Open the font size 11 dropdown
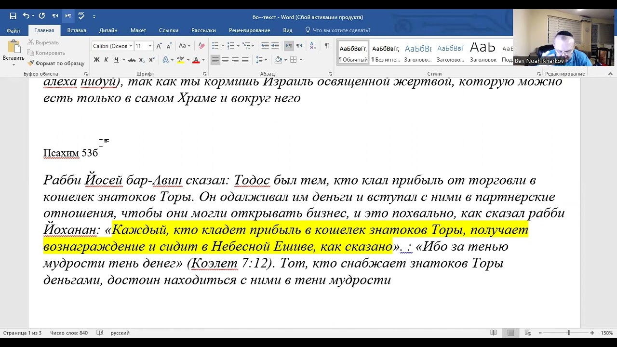This screenshot has height=347, width=617. point(150,46)
